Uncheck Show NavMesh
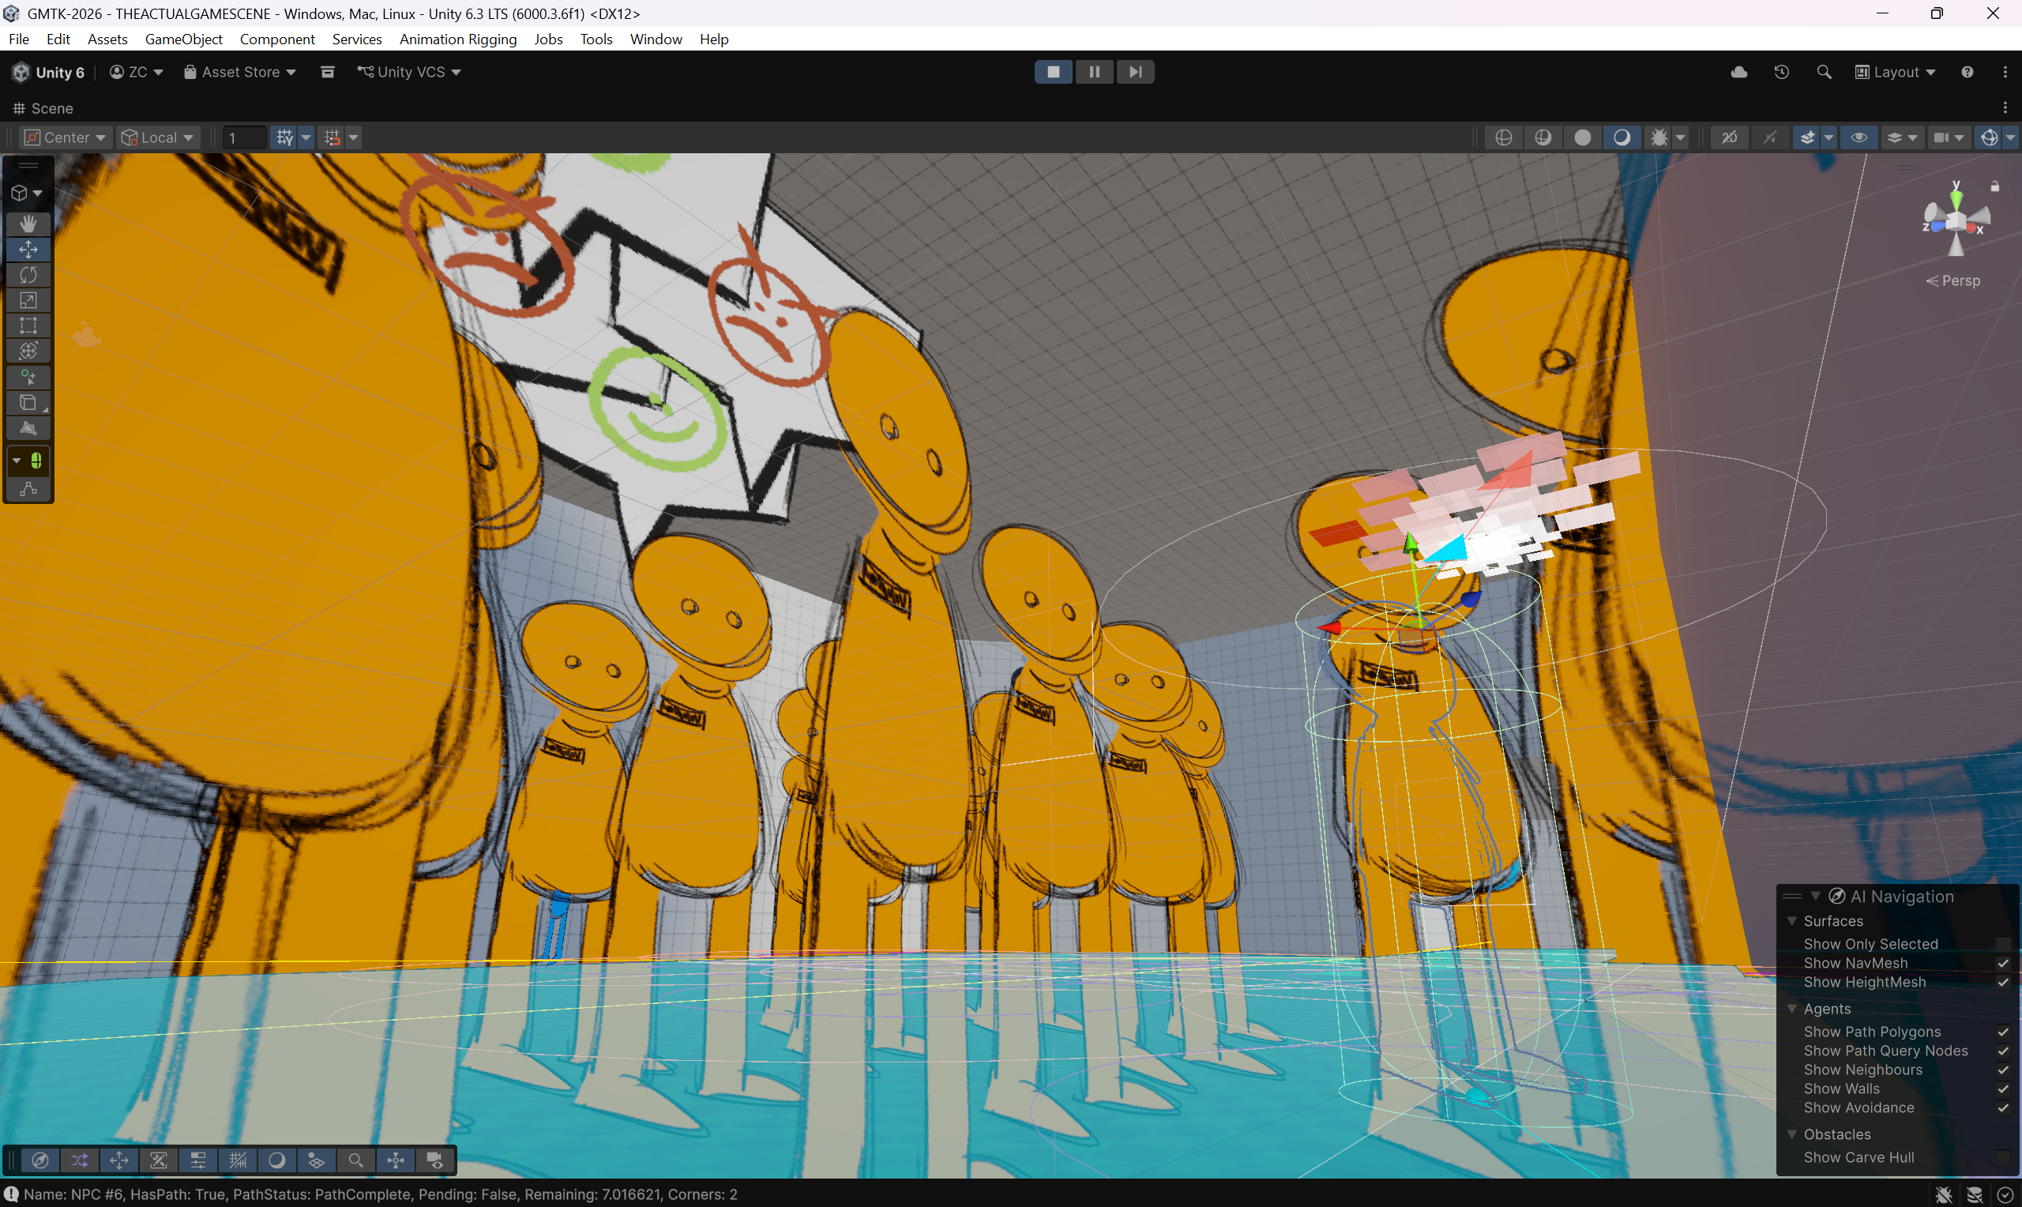Image resolution: width=2022 pixels, height=1207 pixels. click(2003, 964)
